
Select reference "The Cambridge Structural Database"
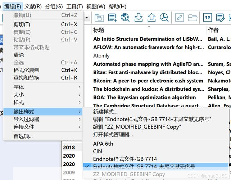click(148, 105)
